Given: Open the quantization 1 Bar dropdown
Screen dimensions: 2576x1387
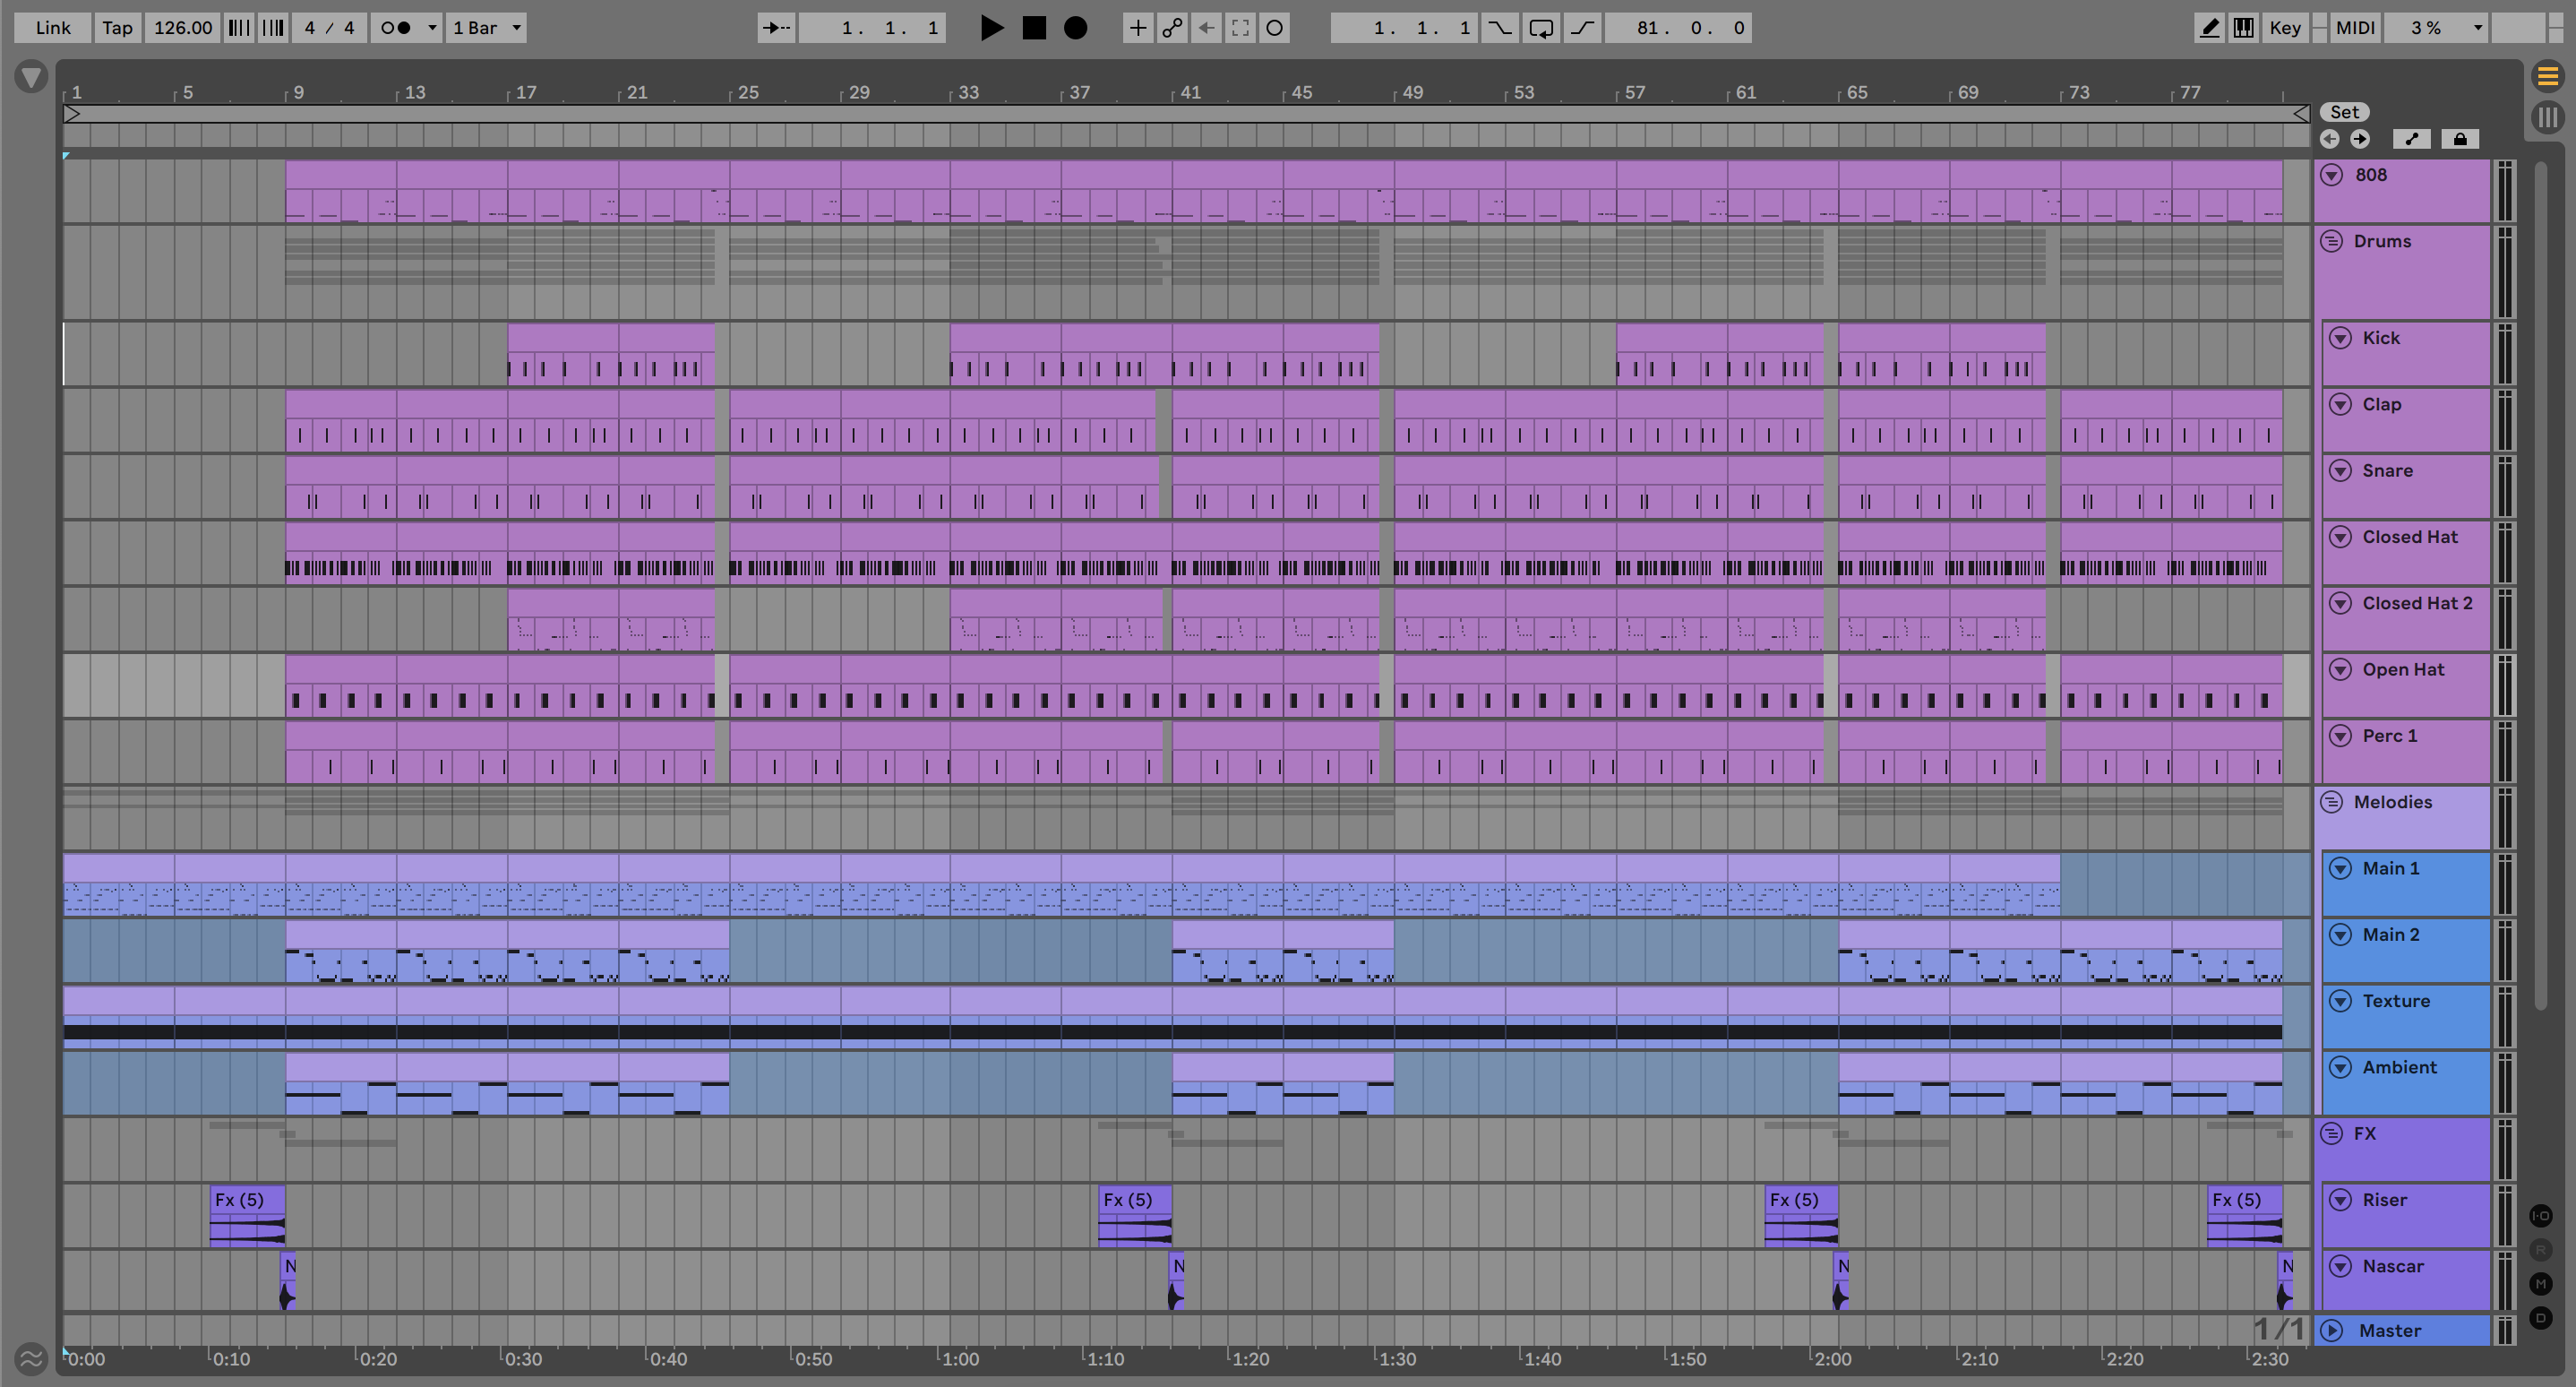Looking at the screenshot, I should pos(486,28).
